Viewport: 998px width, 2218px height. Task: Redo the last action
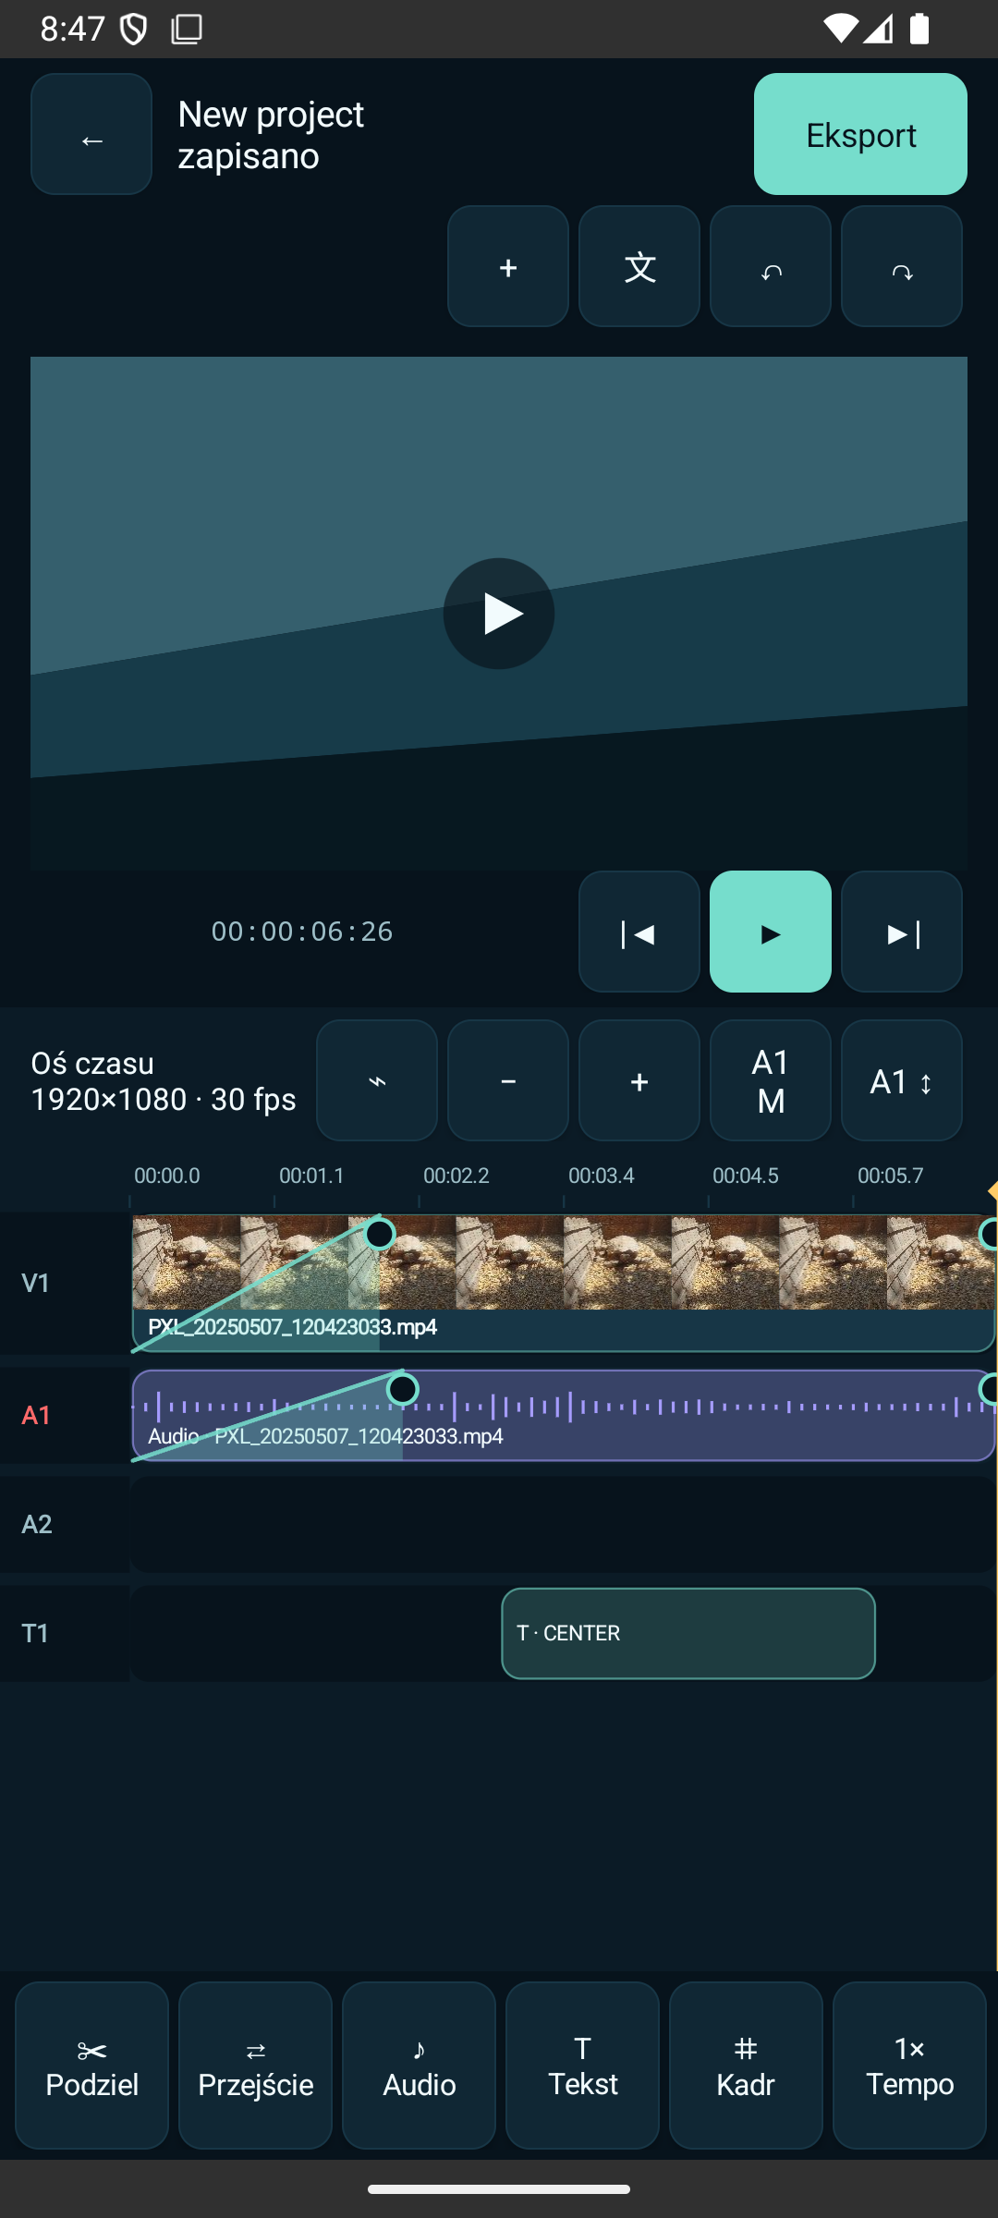[x=902, y=266]
